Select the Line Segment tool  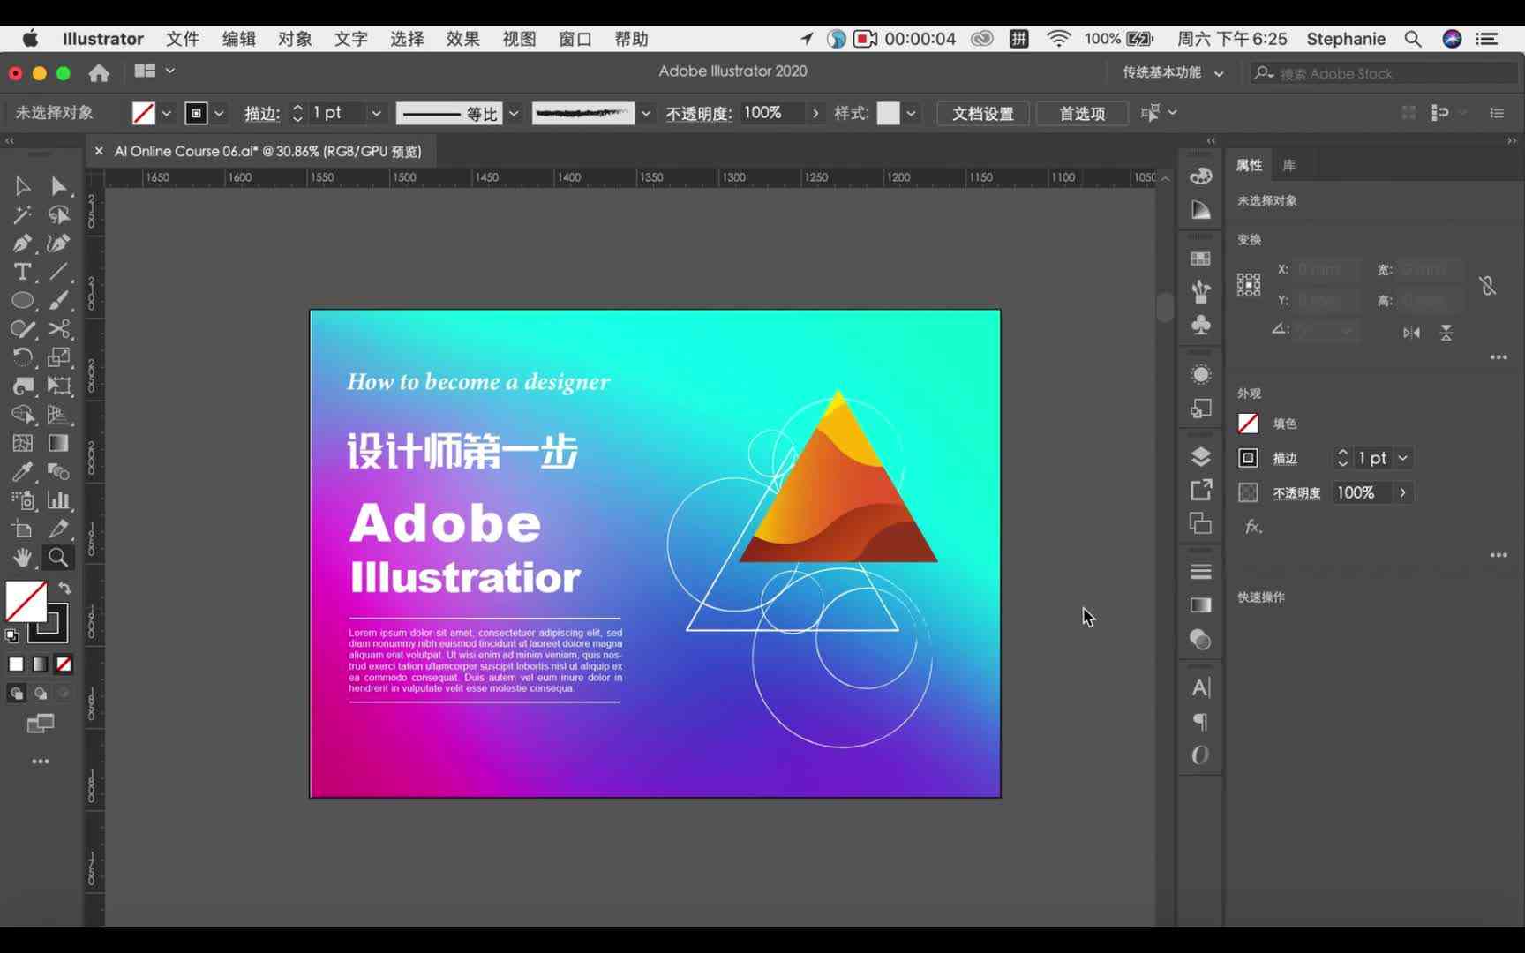click(58, 272)
